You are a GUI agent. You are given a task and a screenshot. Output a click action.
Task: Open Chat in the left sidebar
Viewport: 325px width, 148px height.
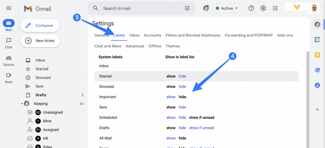(9, 43)
